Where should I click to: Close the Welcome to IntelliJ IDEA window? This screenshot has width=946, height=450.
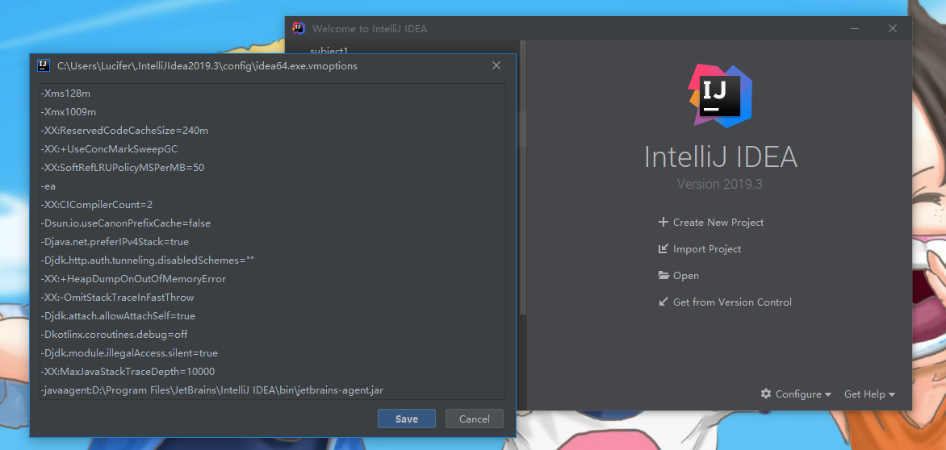[893, 28]
